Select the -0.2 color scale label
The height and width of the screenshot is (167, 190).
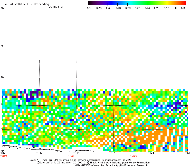click(x=155, y=8)
